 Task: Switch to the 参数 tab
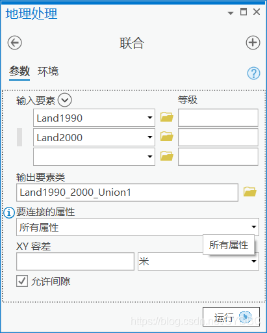(x=19, y=72)
